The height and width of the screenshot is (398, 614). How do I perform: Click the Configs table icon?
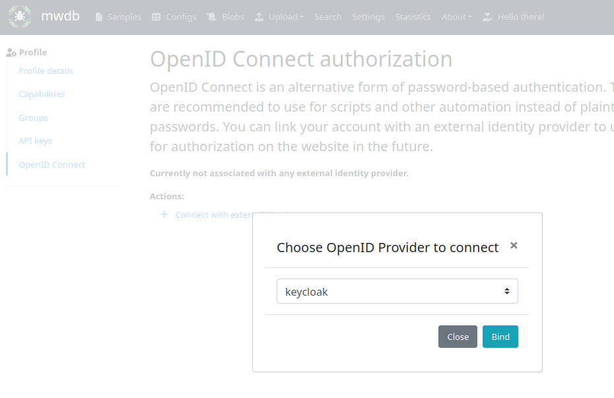coord(156,17)
